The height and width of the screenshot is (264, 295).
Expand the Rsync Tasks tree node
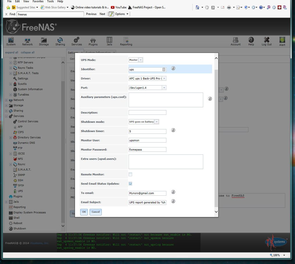point(10,68)
